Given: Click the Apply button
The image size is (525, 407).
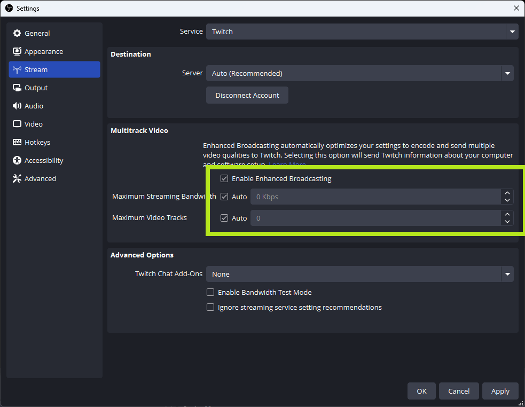Looking at the screenshot, I should [500, 391].
